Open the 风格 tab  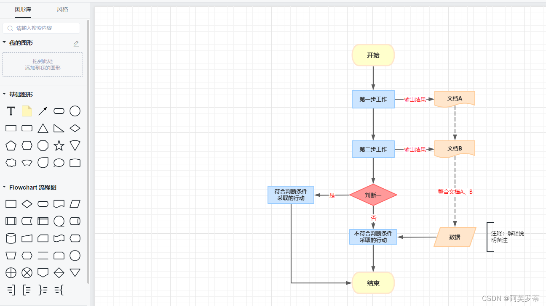tap(62, 9)
